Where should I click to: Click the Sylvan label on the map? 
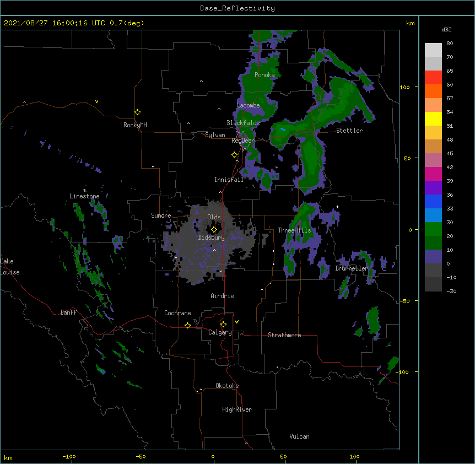[215, 135]
